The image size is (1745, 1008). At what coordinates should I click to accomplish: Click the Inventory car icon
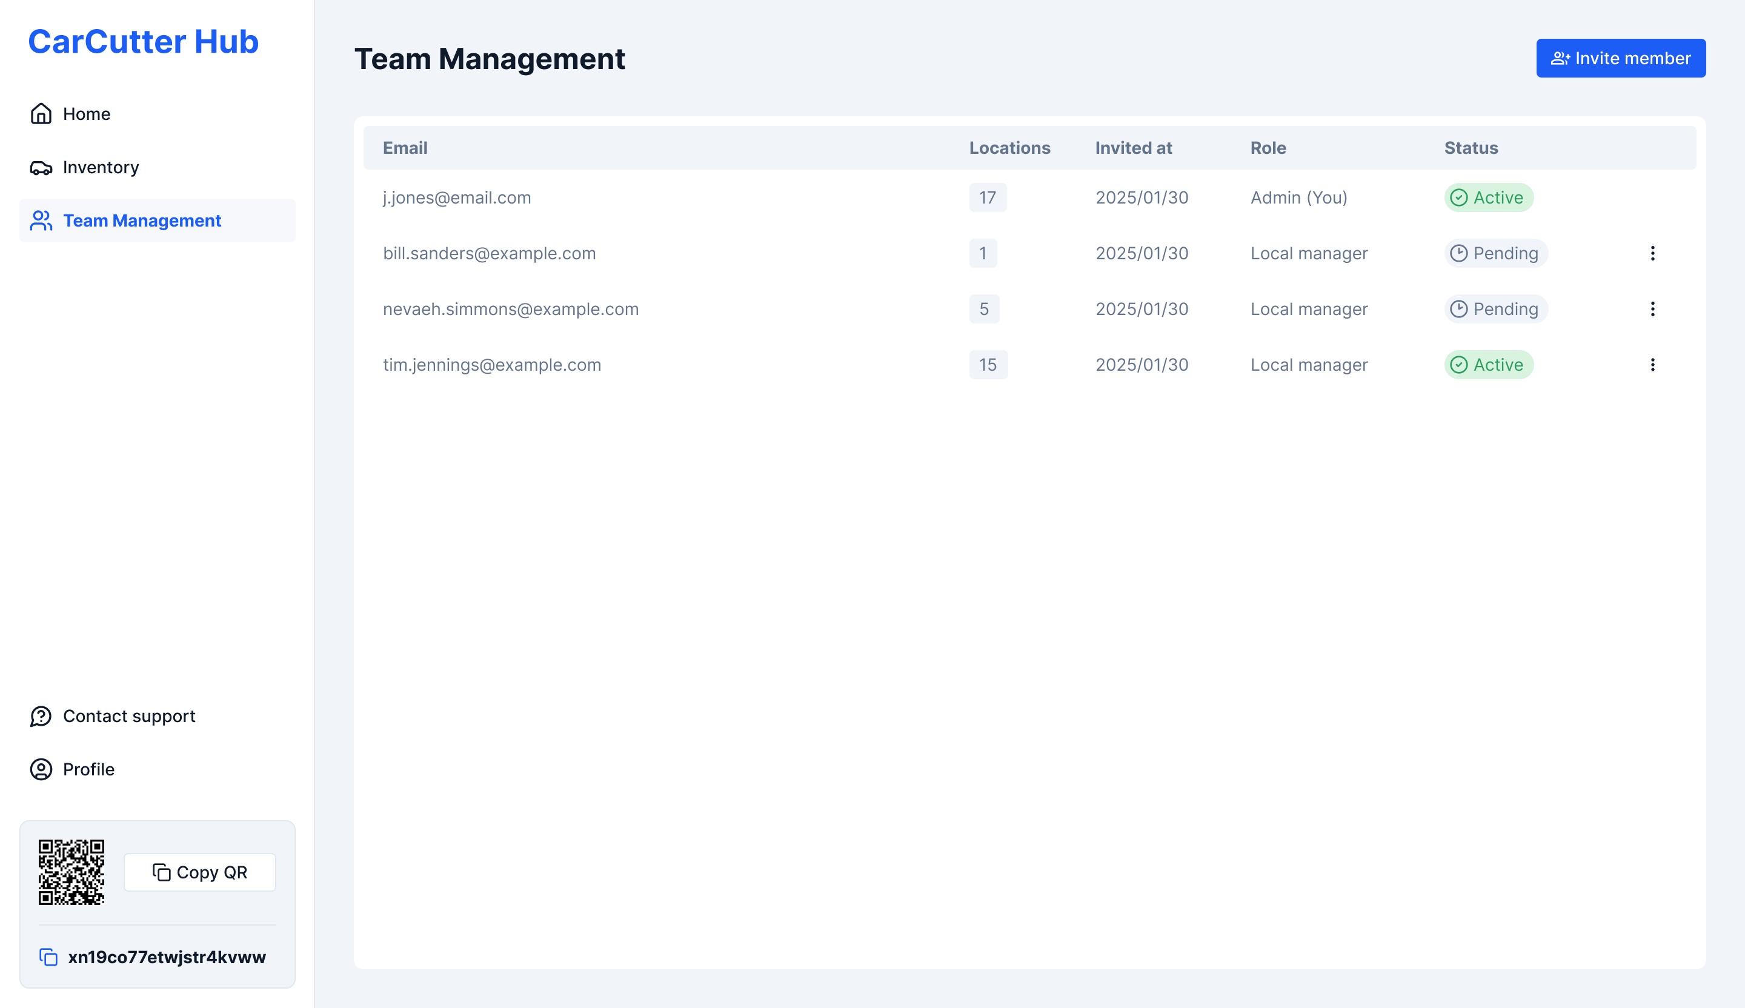[41, 168]
